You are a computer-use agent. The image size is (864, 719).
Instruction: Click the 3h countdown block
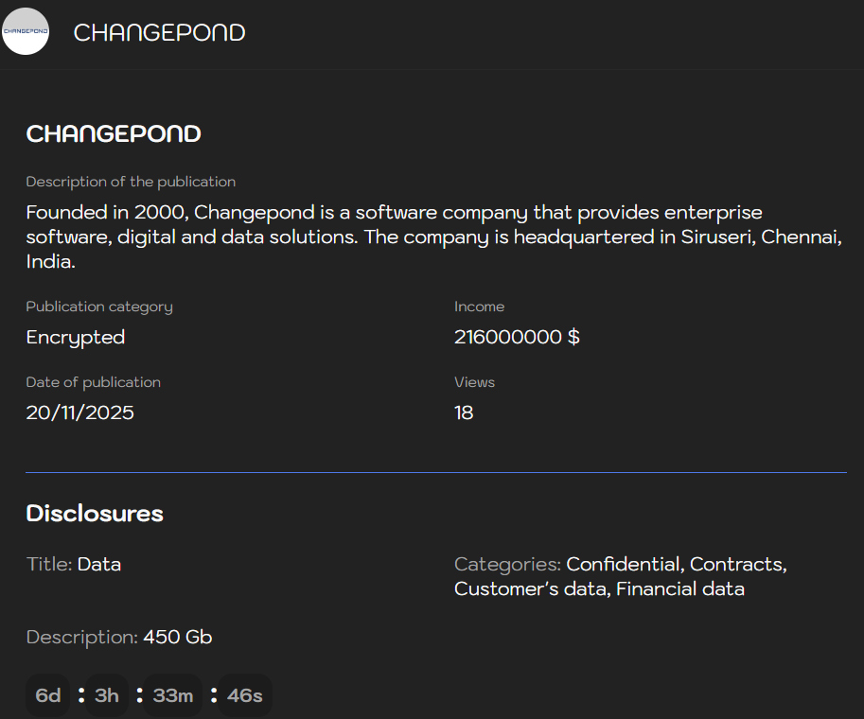point(106,695)
